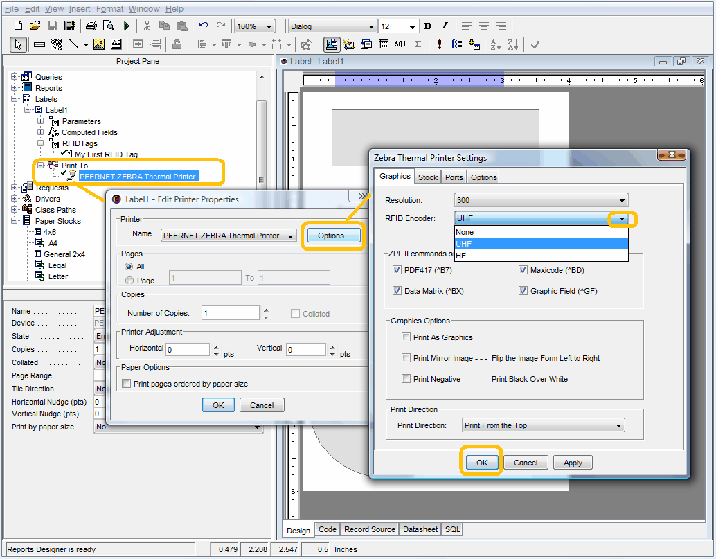The image size is (716, 559).
Task: Enable Print Mirror Image checkbox
Action: click(x=406, y=358)
